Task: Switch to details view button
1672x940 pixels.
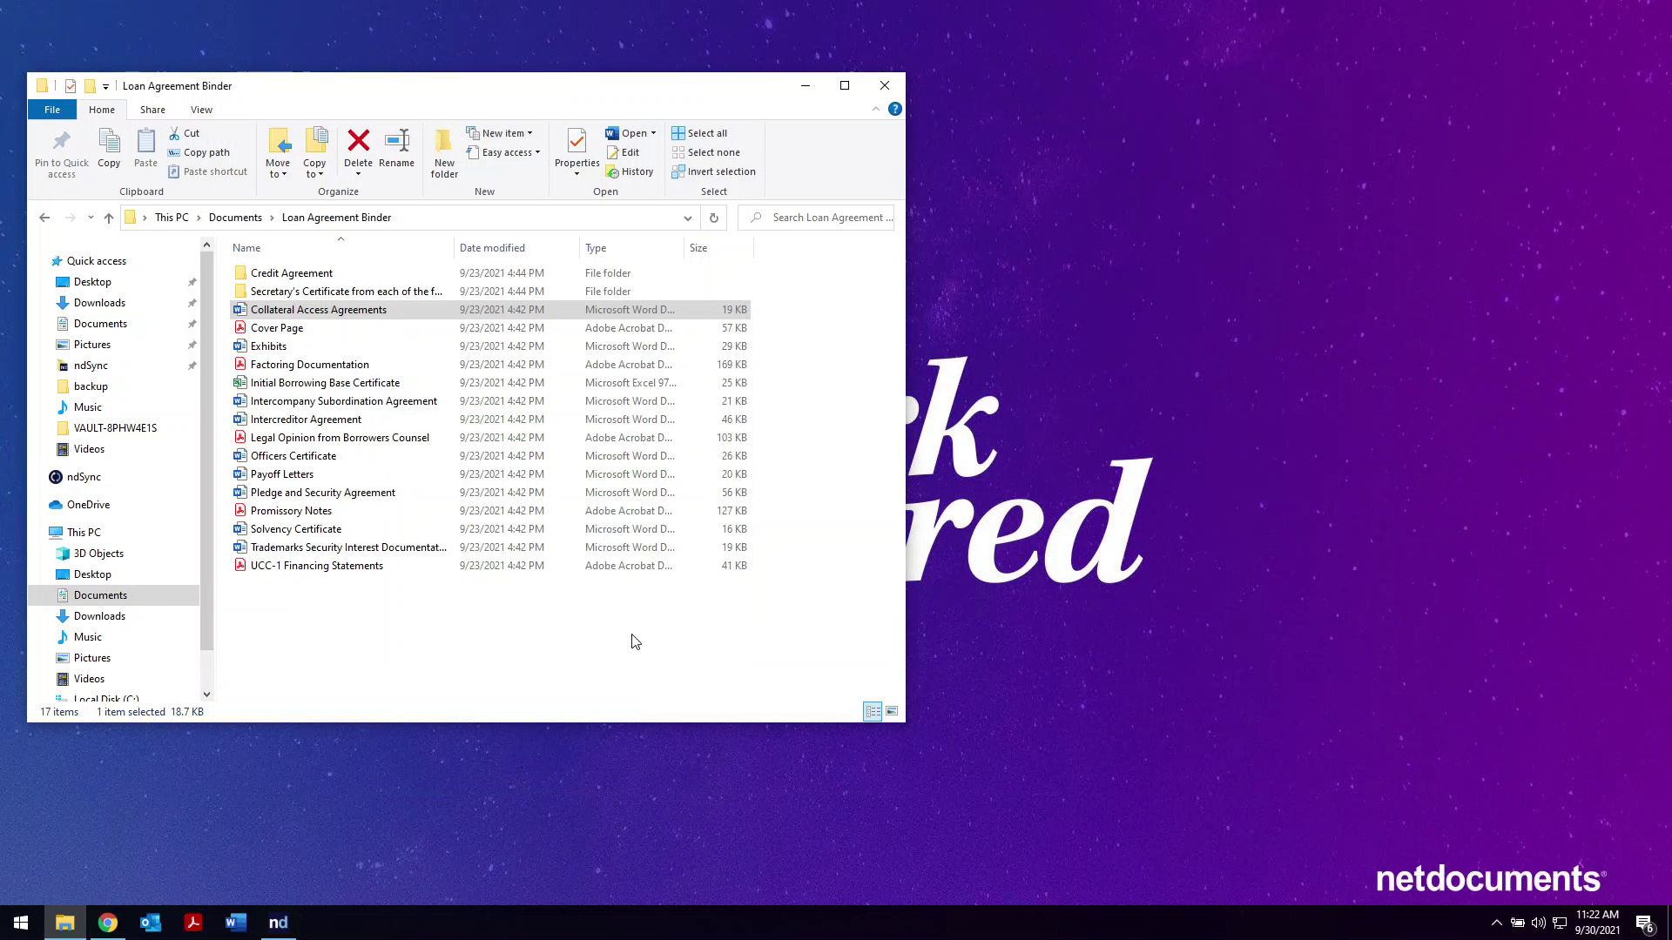Action: [x=873, y=711]
